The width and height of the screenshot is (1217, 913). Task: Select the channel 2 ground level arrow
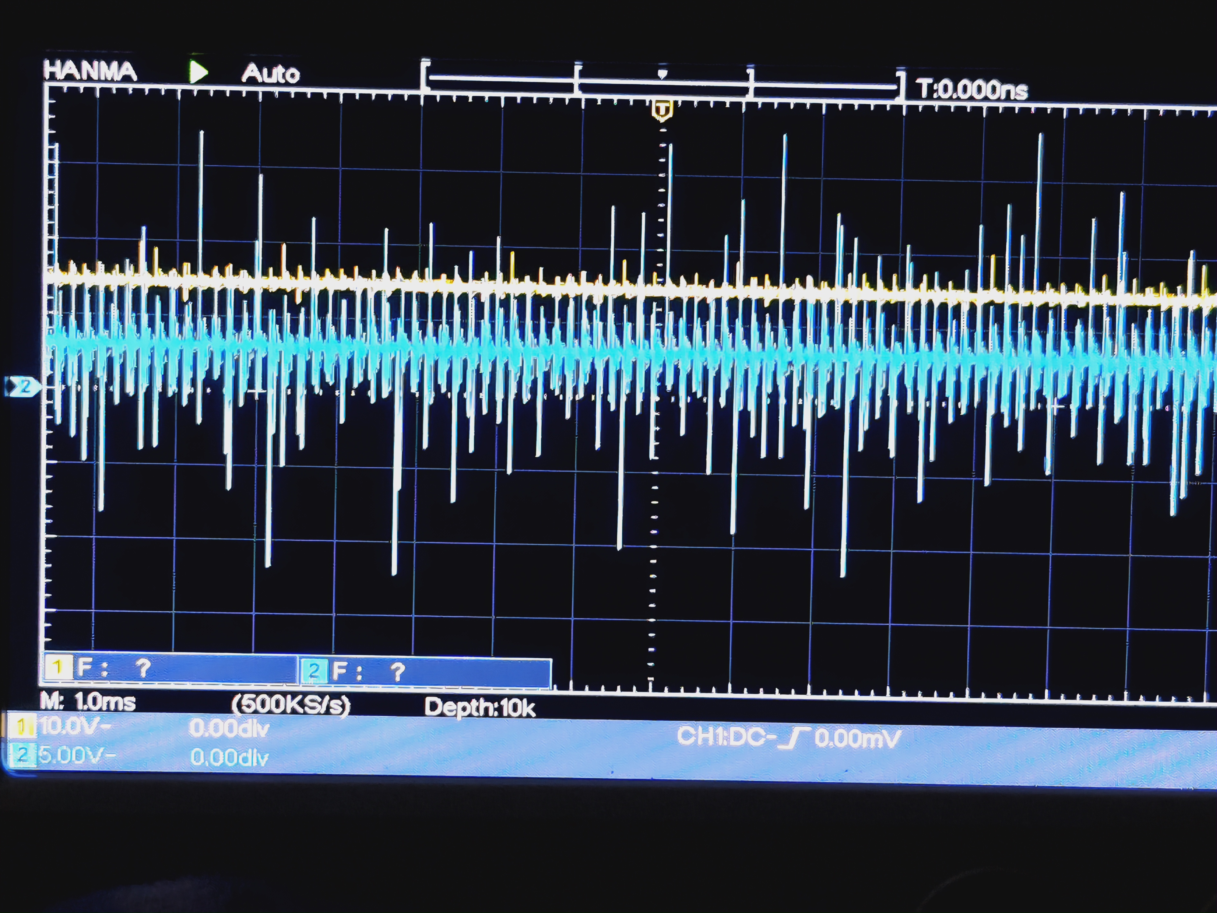coord(23,386)
